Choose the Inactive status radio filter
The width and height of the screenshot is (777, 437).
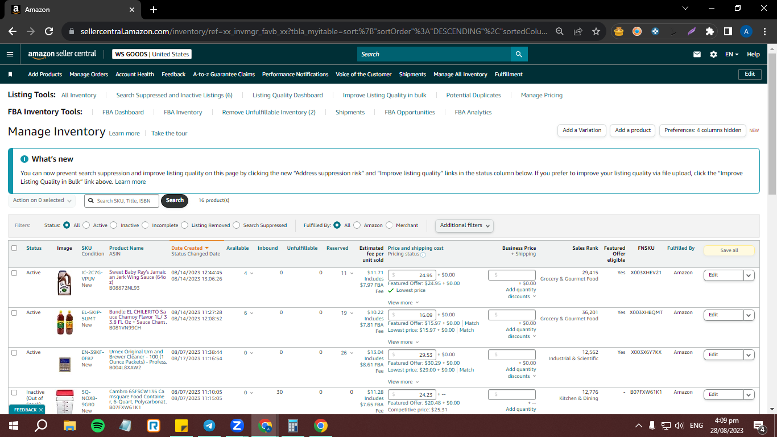click(x=114, y=225)
